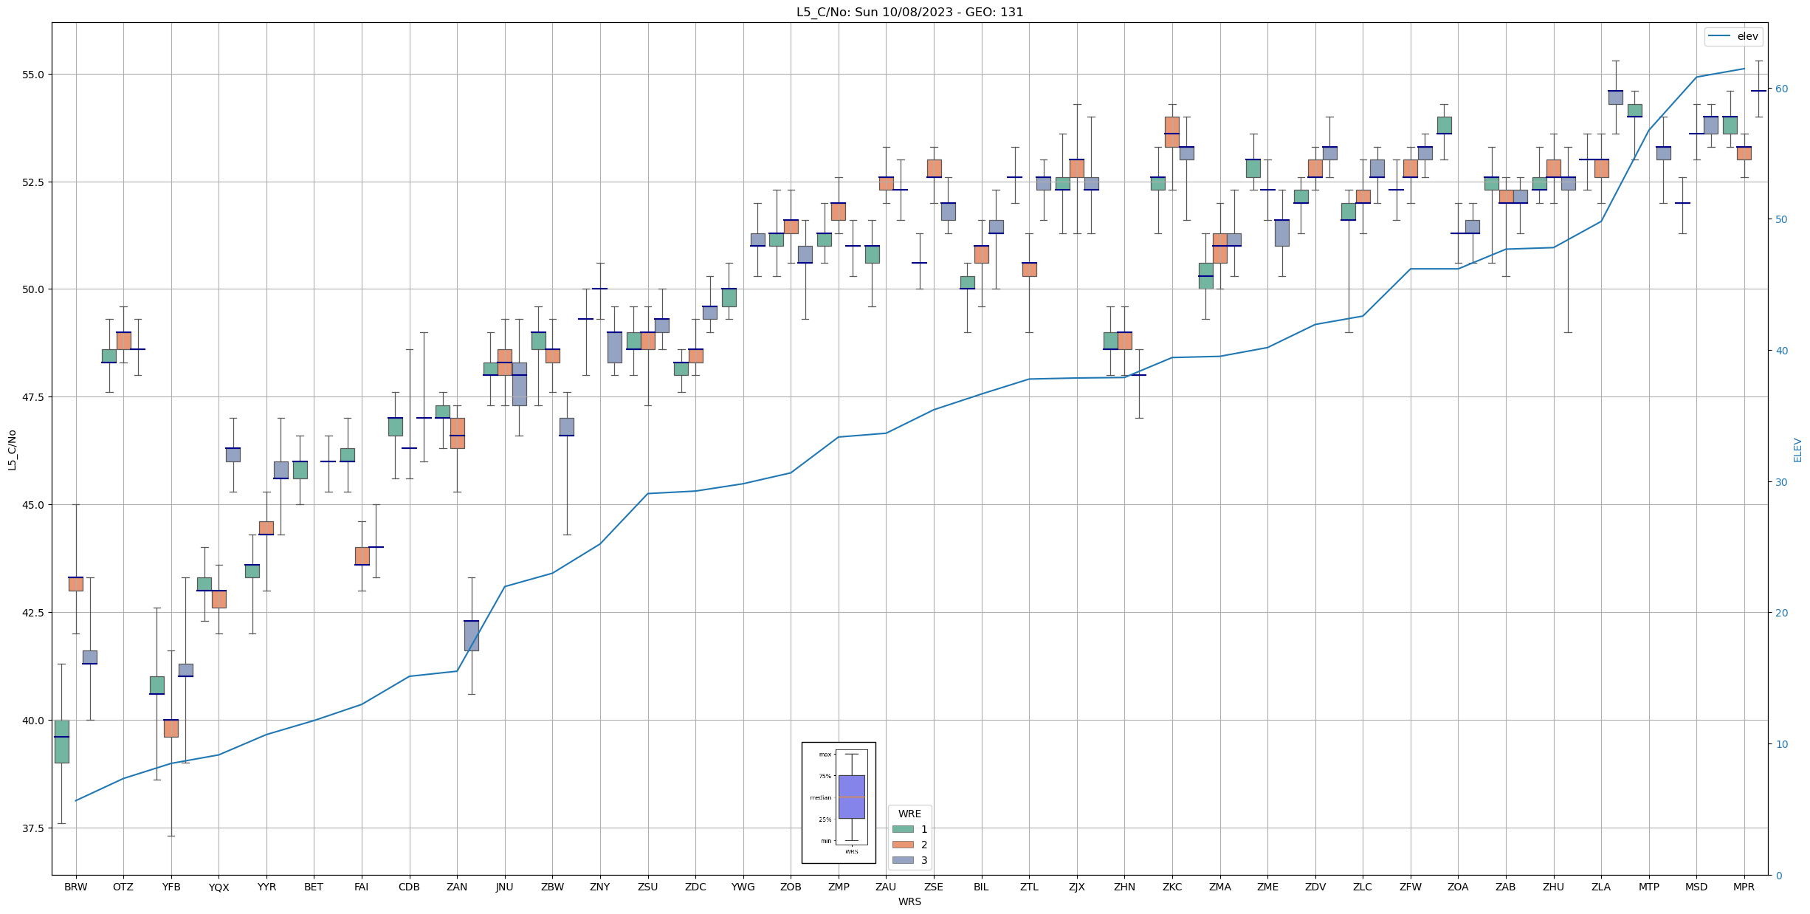Click the JNU station tick label
Image resolution: width=1810 pixels, height=914 pixels.
(x=505, y=887)
